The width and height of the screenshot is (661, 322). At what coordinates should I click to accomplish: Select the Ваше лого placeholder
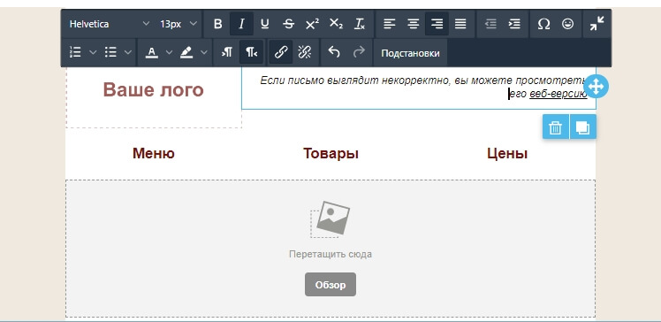154,90
